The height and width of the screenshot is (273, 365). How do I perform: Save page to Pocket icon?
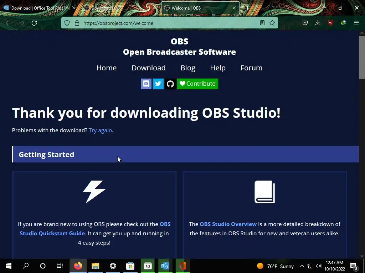[x=305, y=23]
